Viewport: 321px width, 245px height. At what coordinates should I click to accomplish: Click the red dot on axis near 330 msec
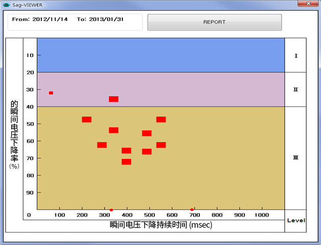click(111, 209)
